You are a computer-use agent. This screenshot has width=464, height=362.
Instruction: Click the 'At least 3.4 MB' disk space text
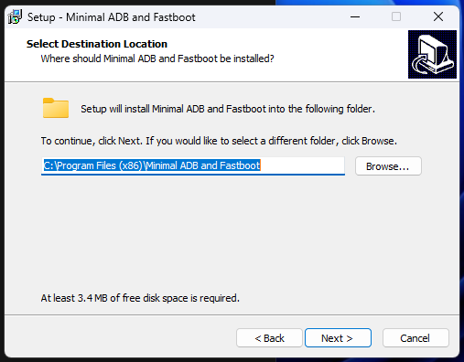pyautogui.click(x=140, y=298)
